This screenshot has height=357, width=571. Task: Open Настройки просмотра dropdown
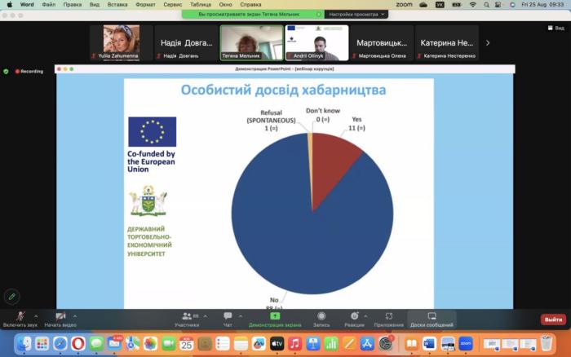[356, 14]
